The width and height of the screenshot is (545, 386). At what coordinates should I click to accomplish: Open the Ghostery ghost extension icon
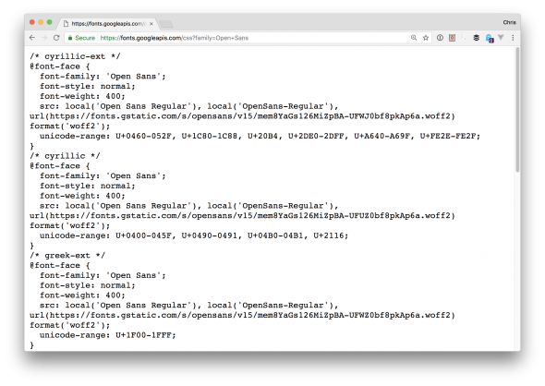[490, 38]
